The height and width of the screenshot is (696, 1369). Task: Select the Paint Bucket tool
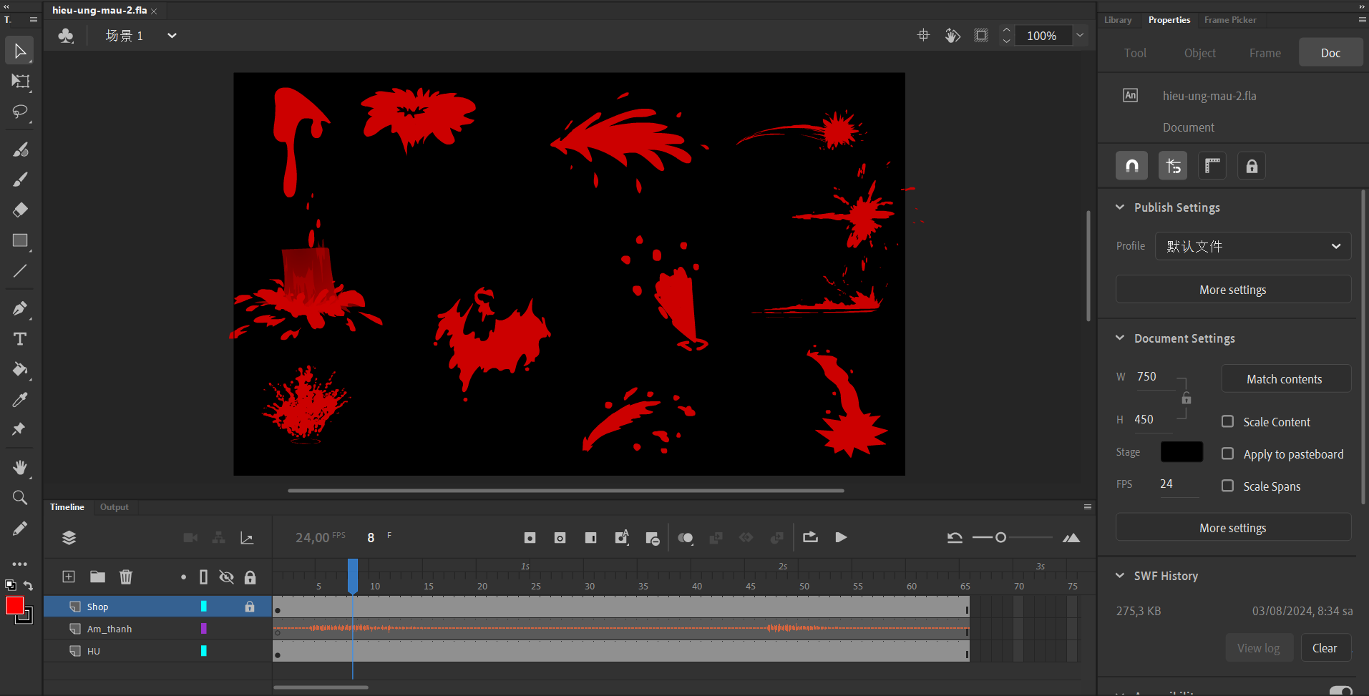click(x=20, y=369)
